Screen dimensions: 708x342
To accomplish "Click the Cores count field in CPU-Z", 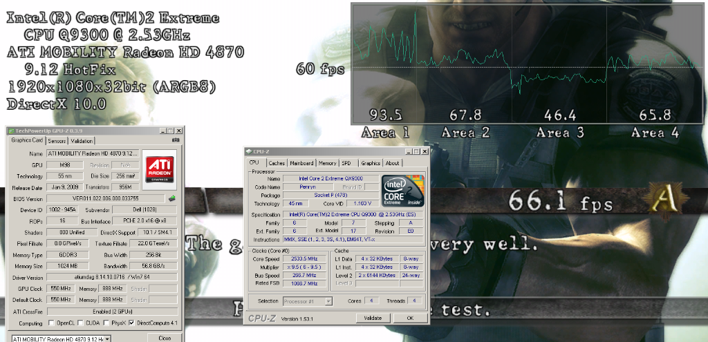I will point(371,301).
